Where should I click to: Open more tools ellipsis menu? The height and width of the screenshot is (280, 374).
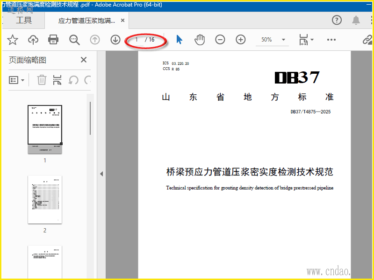[x=331, y=40]
